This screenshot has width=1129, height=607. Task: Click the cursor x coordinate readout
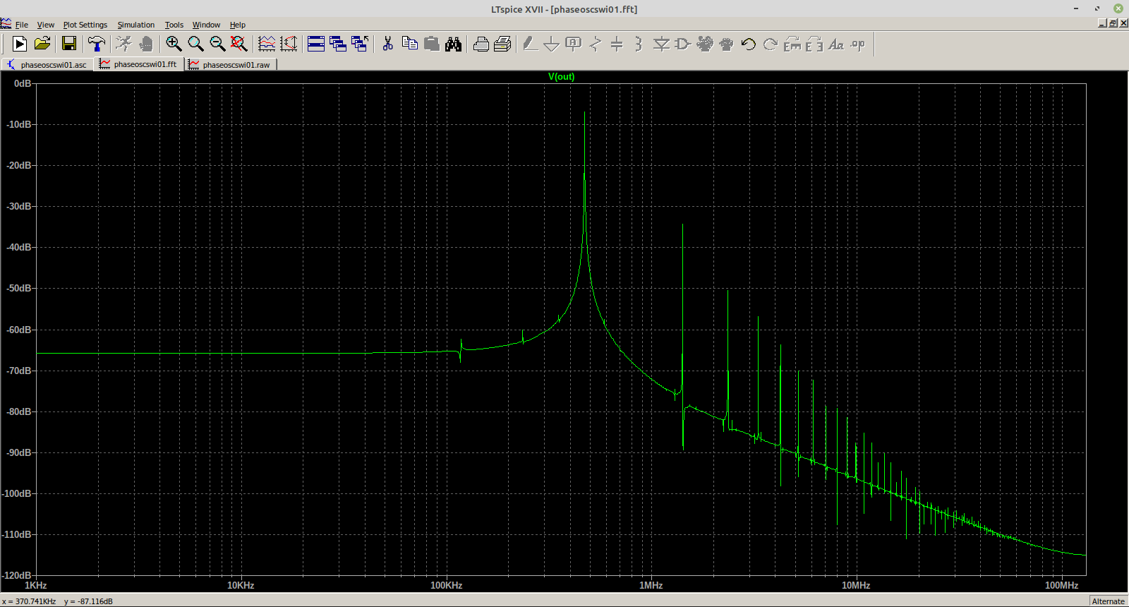(29, 601)
